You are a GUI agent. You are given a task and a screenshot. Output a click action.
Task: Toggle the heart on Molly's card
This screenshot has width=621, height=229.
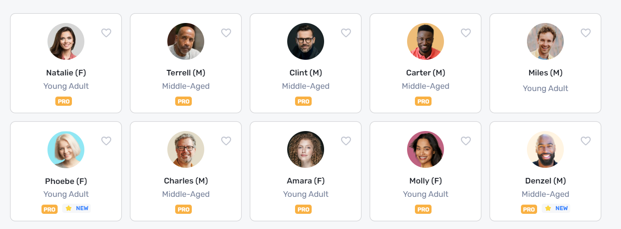coord(466,141)
